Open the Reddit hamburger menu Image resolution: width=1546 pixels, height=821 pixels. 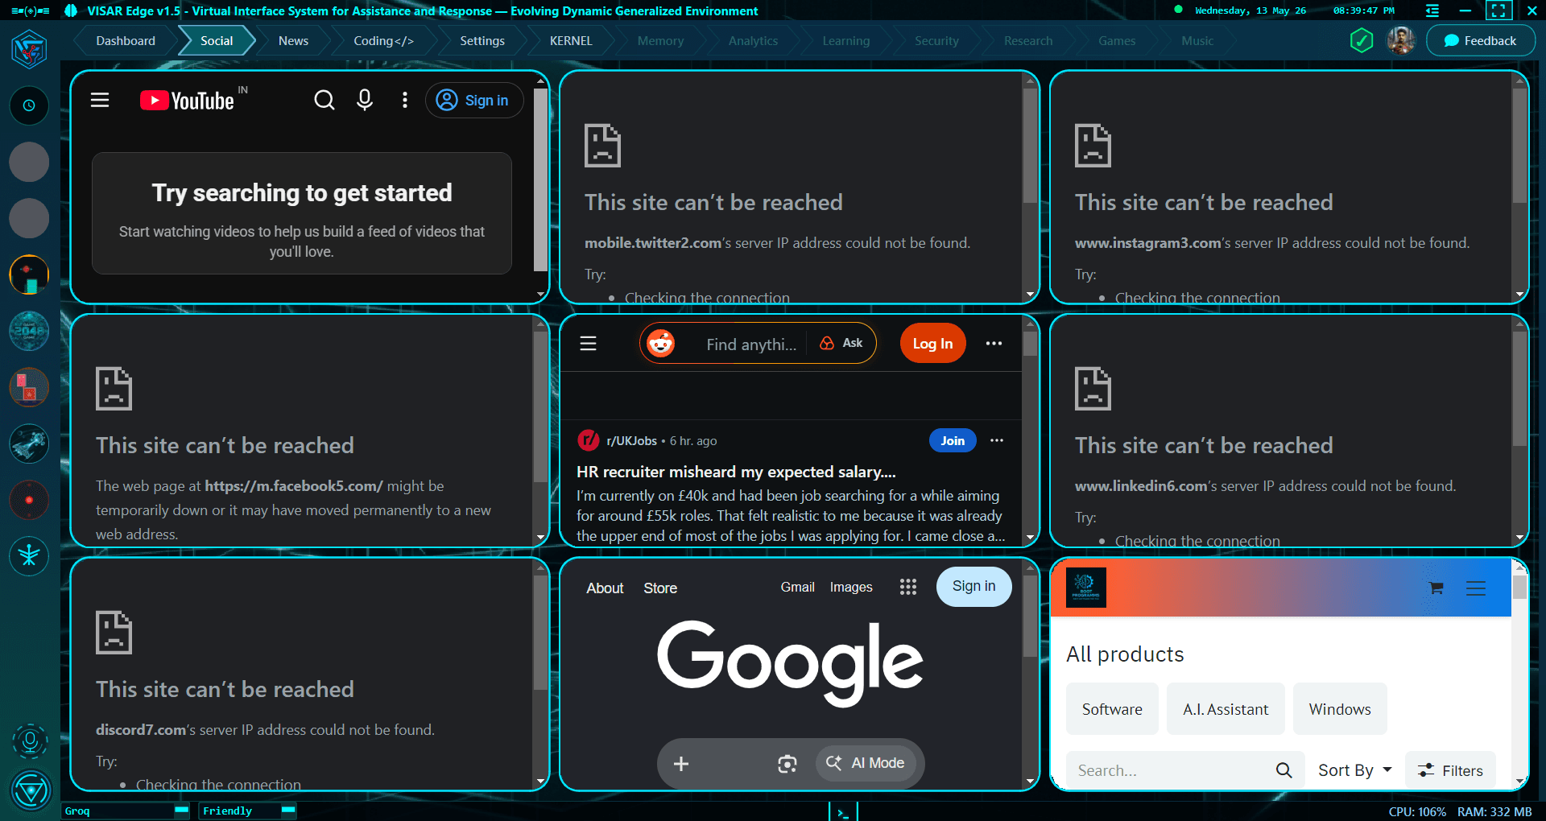pyautogui.click(x=589, y=344)
